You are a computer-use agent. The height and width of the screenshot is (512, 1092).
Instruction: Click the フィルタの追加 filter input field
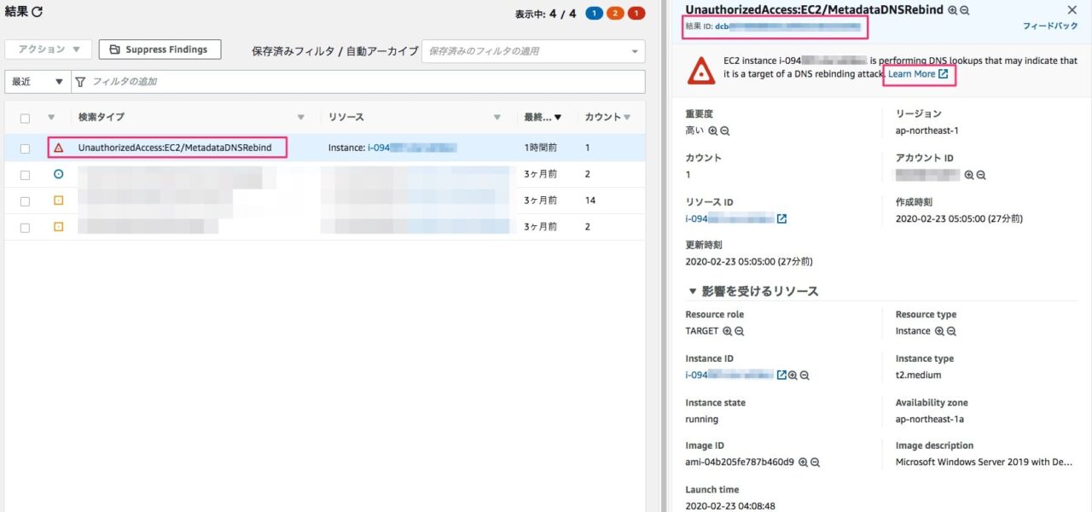358,82
